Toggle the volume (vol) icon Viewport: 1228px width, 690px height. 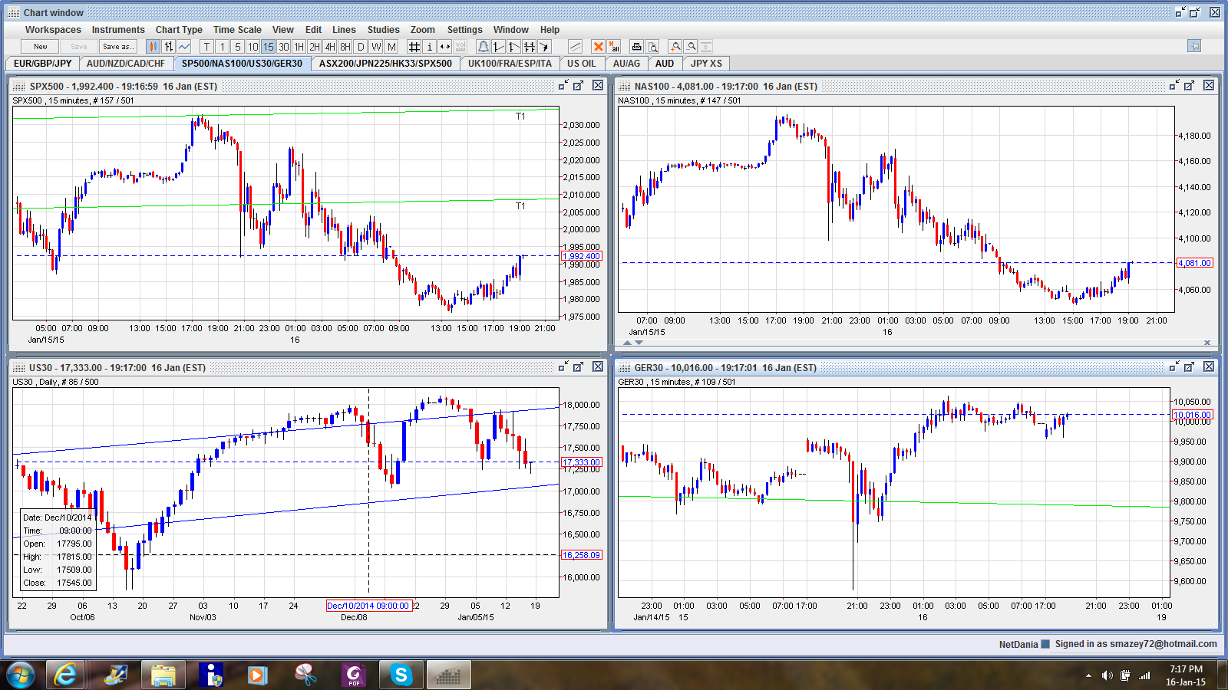pyautogui.click(x=460, y=47)
